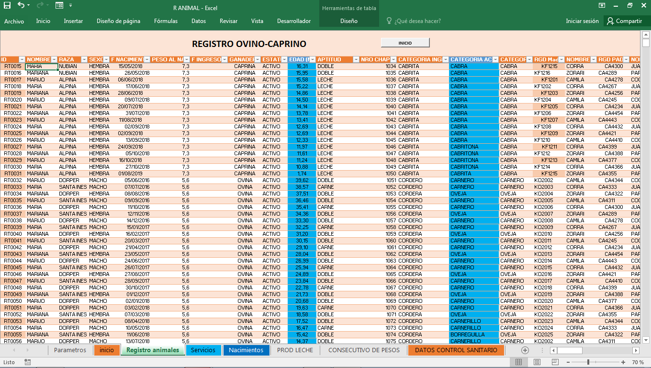Open the F NACIMIENTO filter dropdown
Viewport: 651px width, 368px height.
[x=147, y=59]
